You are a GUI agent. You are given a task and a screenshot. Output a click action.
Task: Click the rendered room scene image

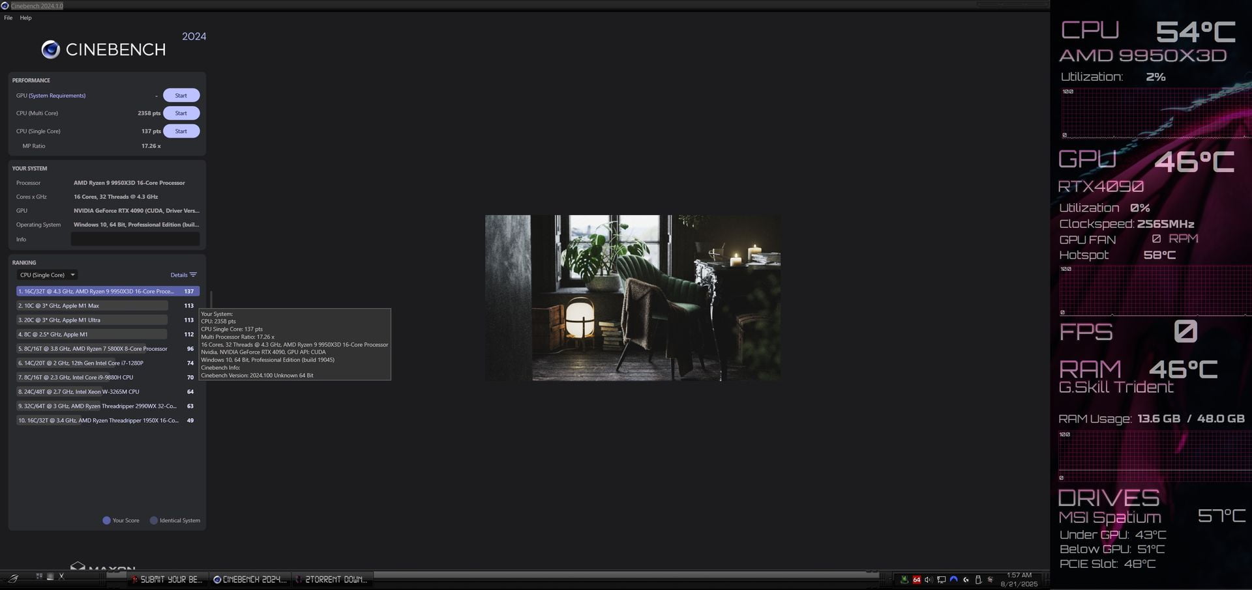click(633, 298)
